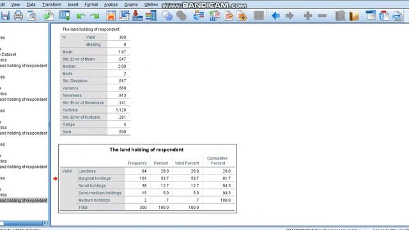Viewport: 409px width, 230px height.
Task: Click the green Redo arrow
Action: [x=95, y=16]
